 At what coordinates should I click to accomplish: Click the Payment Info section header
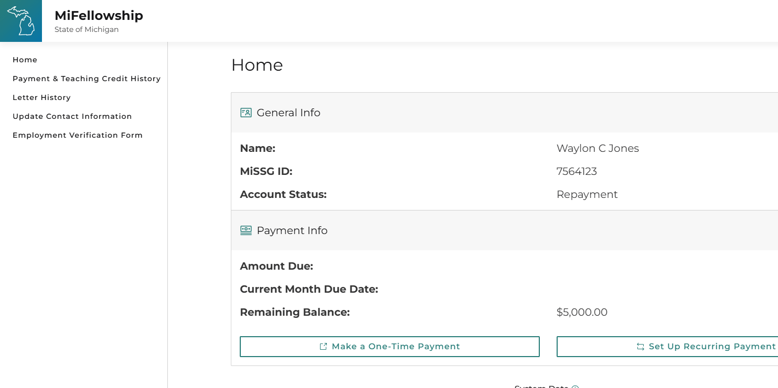[x=505, y=230]
